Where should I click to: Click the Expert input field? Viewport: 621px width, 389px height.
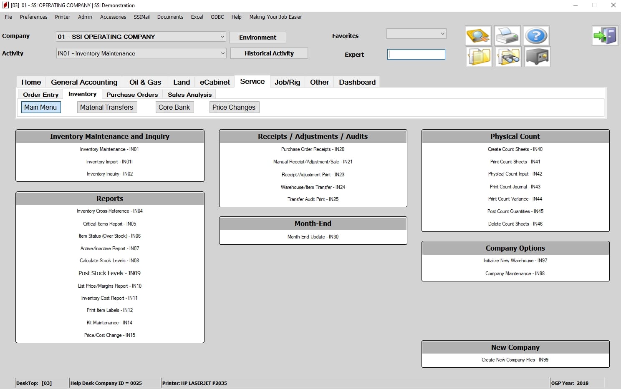pos(416,54)
